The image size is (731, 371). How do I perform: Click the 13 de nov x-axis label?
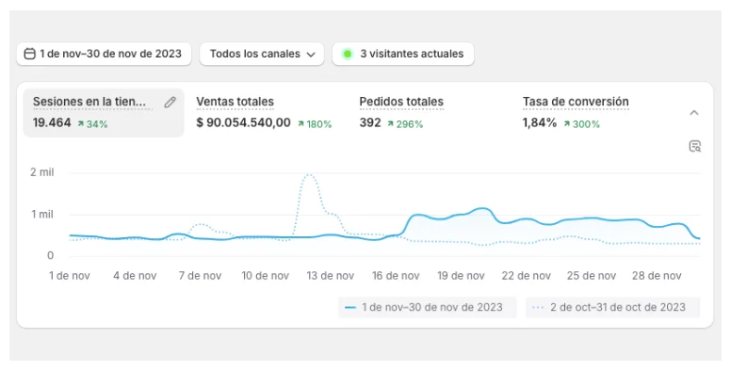[331, 276]
